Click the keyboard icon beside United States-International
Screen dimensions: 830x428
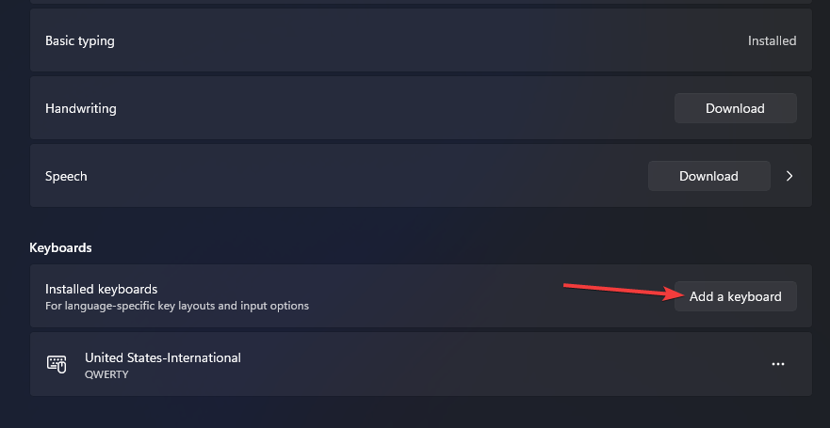pyautogui.click(x=57, y=364)
